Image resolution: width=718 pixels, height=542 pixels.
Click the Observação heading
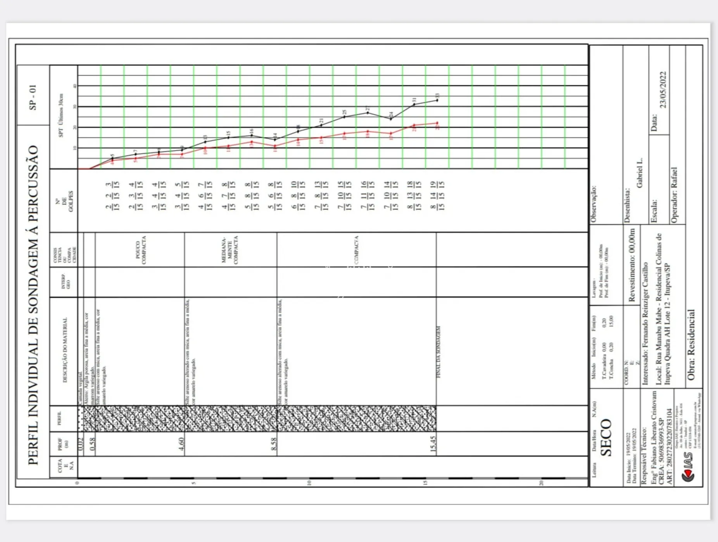click(594, 204)
